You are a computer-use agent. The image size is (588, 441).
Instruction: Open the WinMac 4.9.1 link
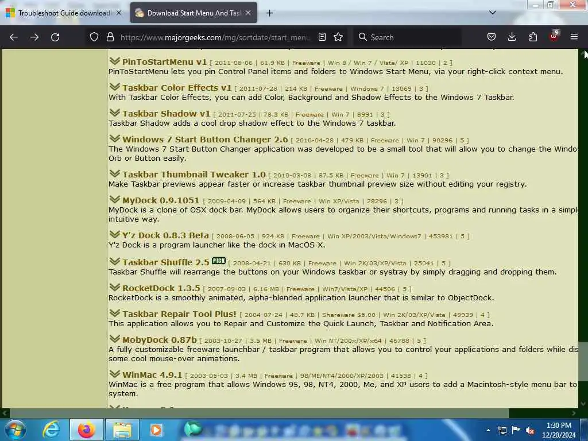coord(152,375)
